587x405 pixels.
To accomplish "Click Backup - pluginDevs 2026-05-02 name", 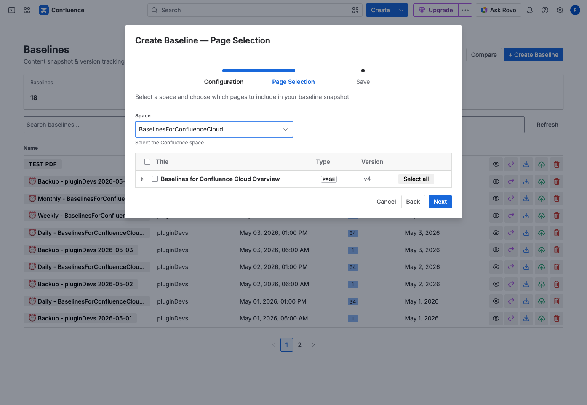I will pyautogui.click(x=81, y=284).
